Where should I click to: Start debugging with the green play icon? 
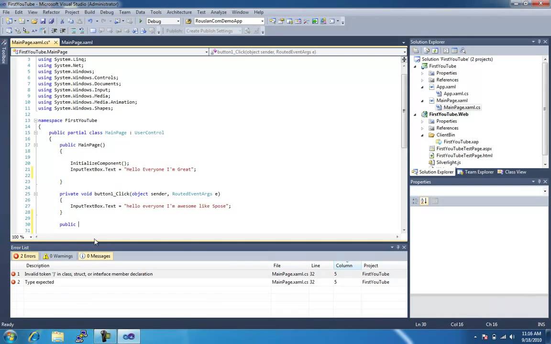pyautogui.click(x=141, y=21)
